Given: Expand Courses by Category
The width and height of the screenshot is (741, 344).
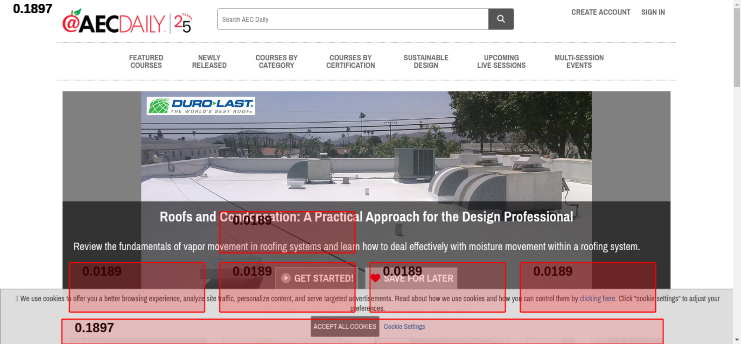Looking at the screenshot, I should tap(276, 61).
